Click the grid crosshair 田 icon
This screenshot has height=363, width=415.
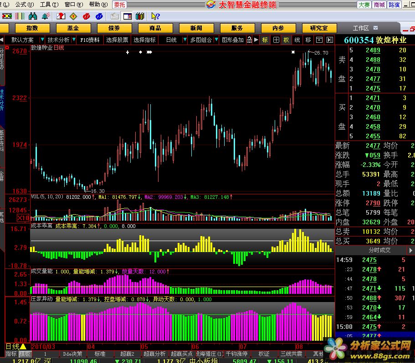click(276, 40)
